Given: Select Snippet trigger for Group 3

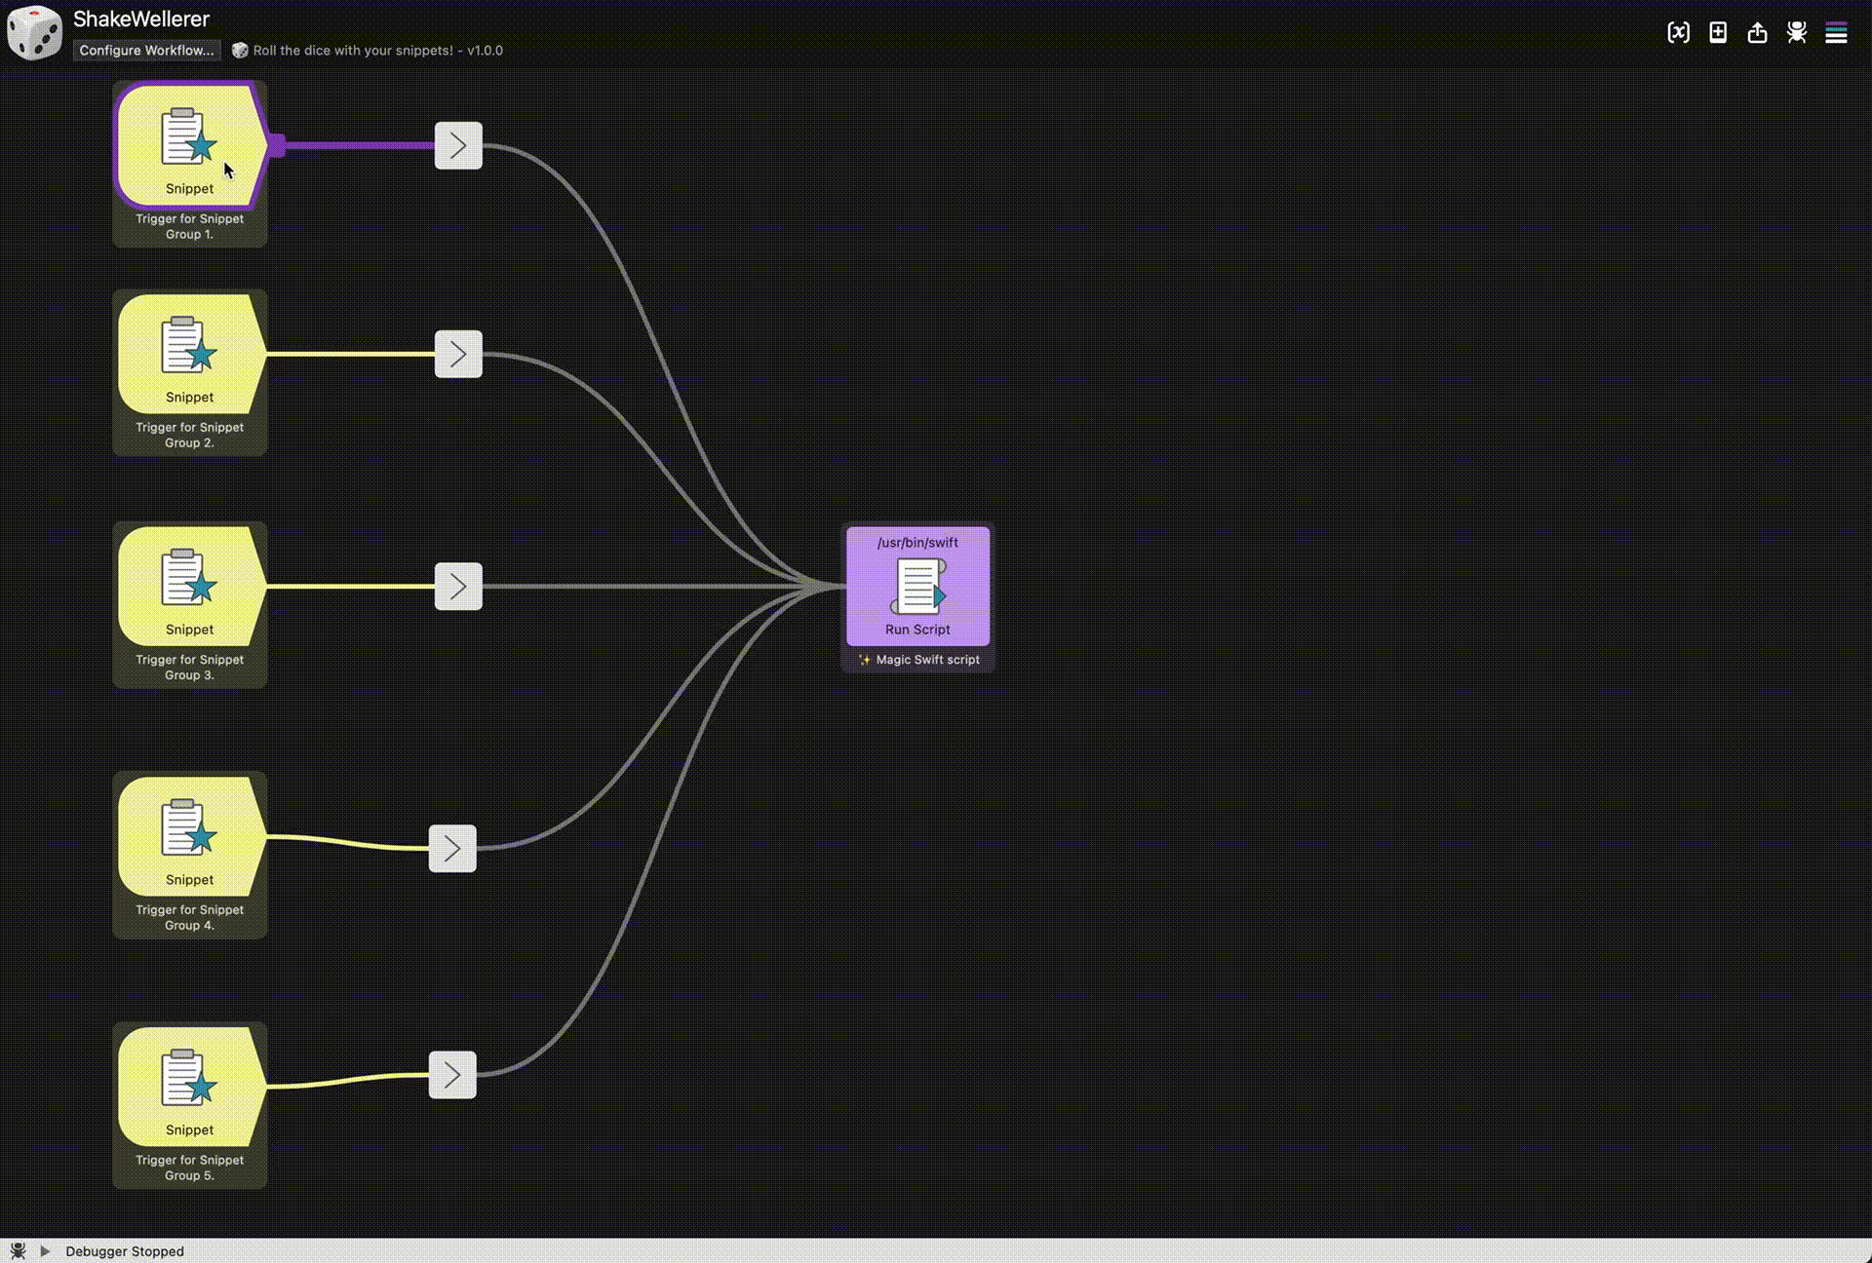Looking at the screenshot, I should point(189,587).
